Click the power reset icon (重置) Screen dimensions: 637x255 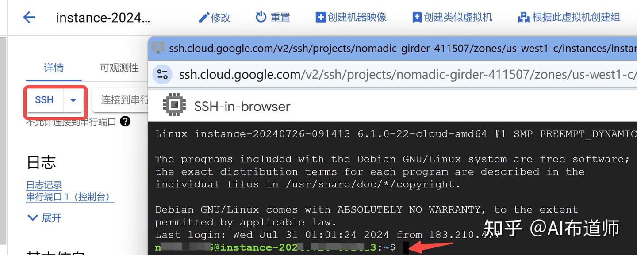[261, 17]
